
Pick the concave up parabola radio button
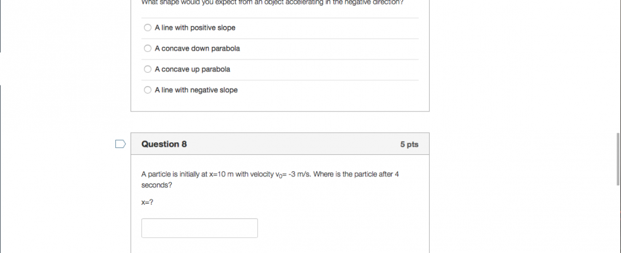pos(148,70)
